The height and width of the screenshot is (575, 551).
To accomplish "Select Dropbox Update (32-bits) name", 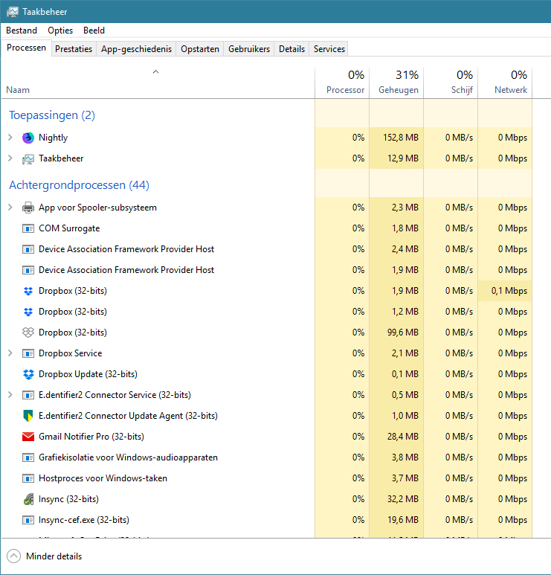I will point(88,374).
